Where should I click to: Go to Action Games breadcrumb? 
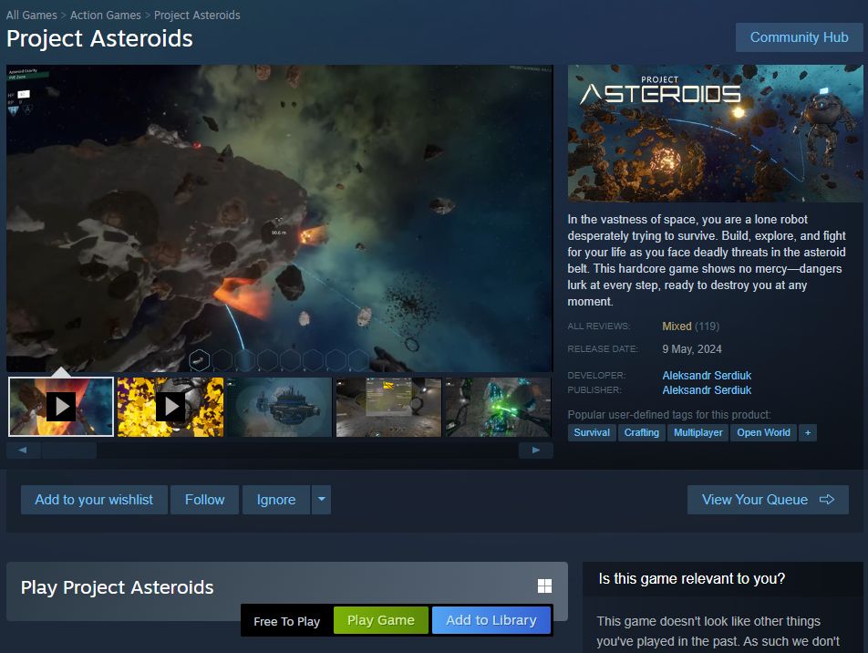point(106,15)
